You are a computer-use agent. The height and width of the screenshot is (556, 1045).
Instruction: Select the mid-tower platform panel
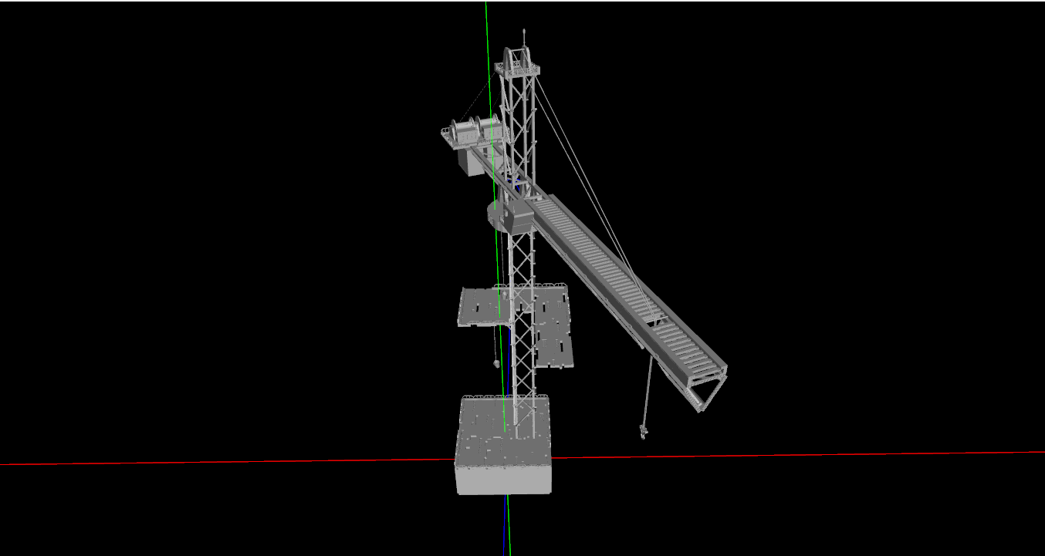(479, 305)
